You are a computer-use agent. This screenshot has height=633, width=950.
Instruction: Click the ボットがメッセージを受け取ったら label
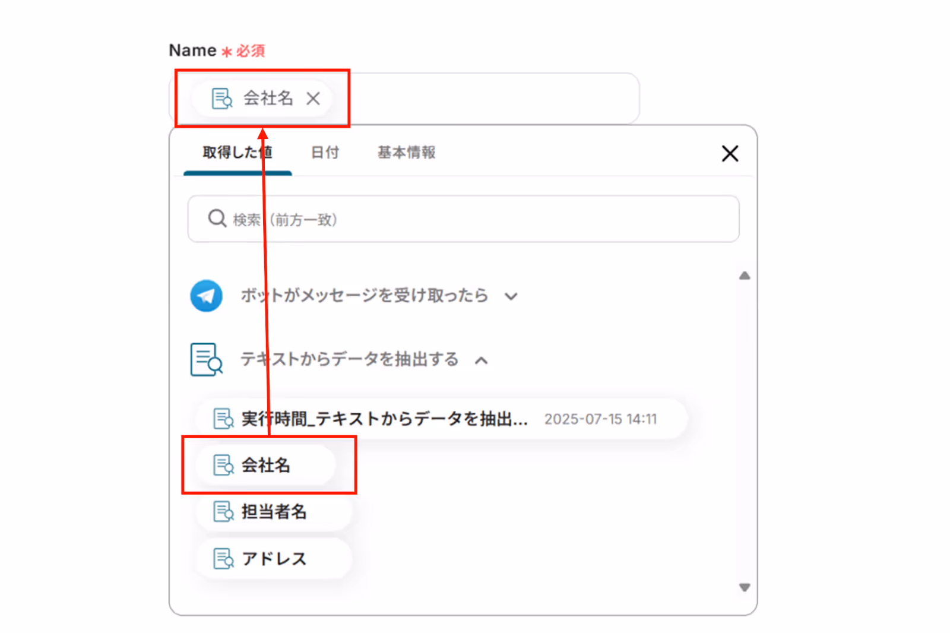click(x=364, y=295)
